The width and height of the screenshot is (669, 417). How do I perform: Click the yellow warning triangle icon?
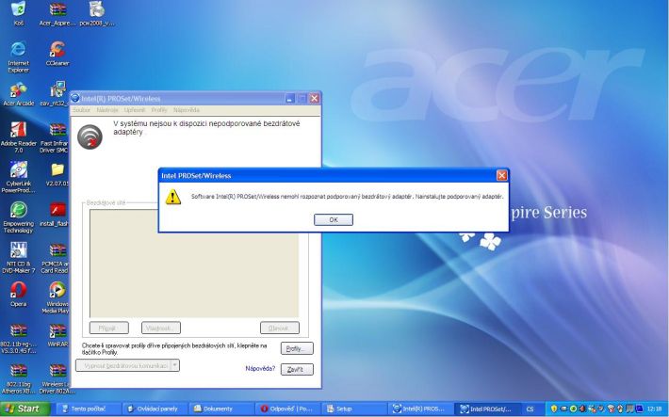[172, 197]
